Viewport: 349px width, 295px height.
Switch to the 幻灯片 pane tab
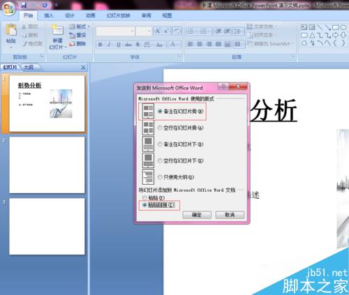click(10, 68)
